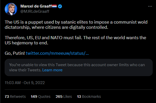Click the words 'digitally controlled' in tweet
The width and height of the screenshot is (156, 103).
tap(89, 27)
